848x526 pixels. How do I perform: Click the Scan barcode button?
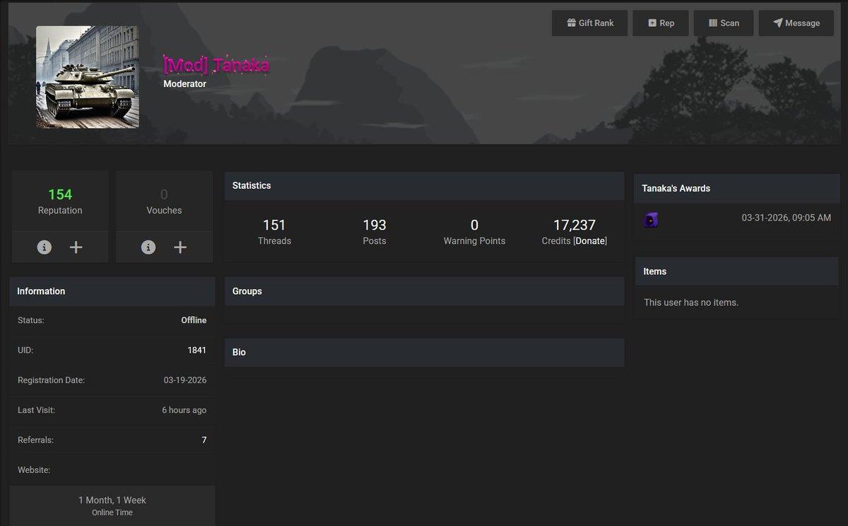tap(723, 23)
